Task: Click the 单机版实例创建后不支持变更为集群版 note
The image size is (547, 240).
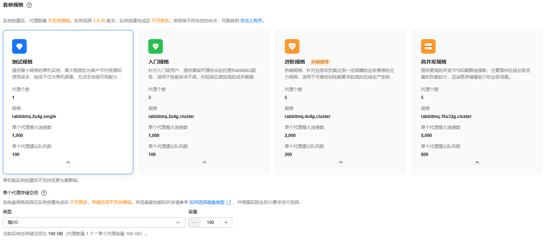Action: (41, 180)
